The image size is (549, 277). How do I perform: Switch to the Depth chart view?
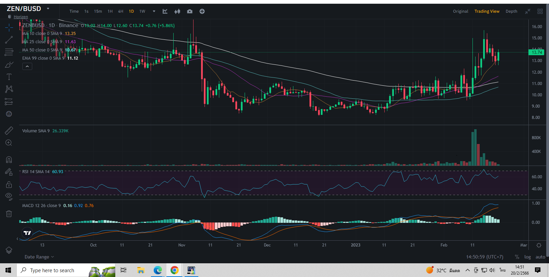[x=511, y=11]
